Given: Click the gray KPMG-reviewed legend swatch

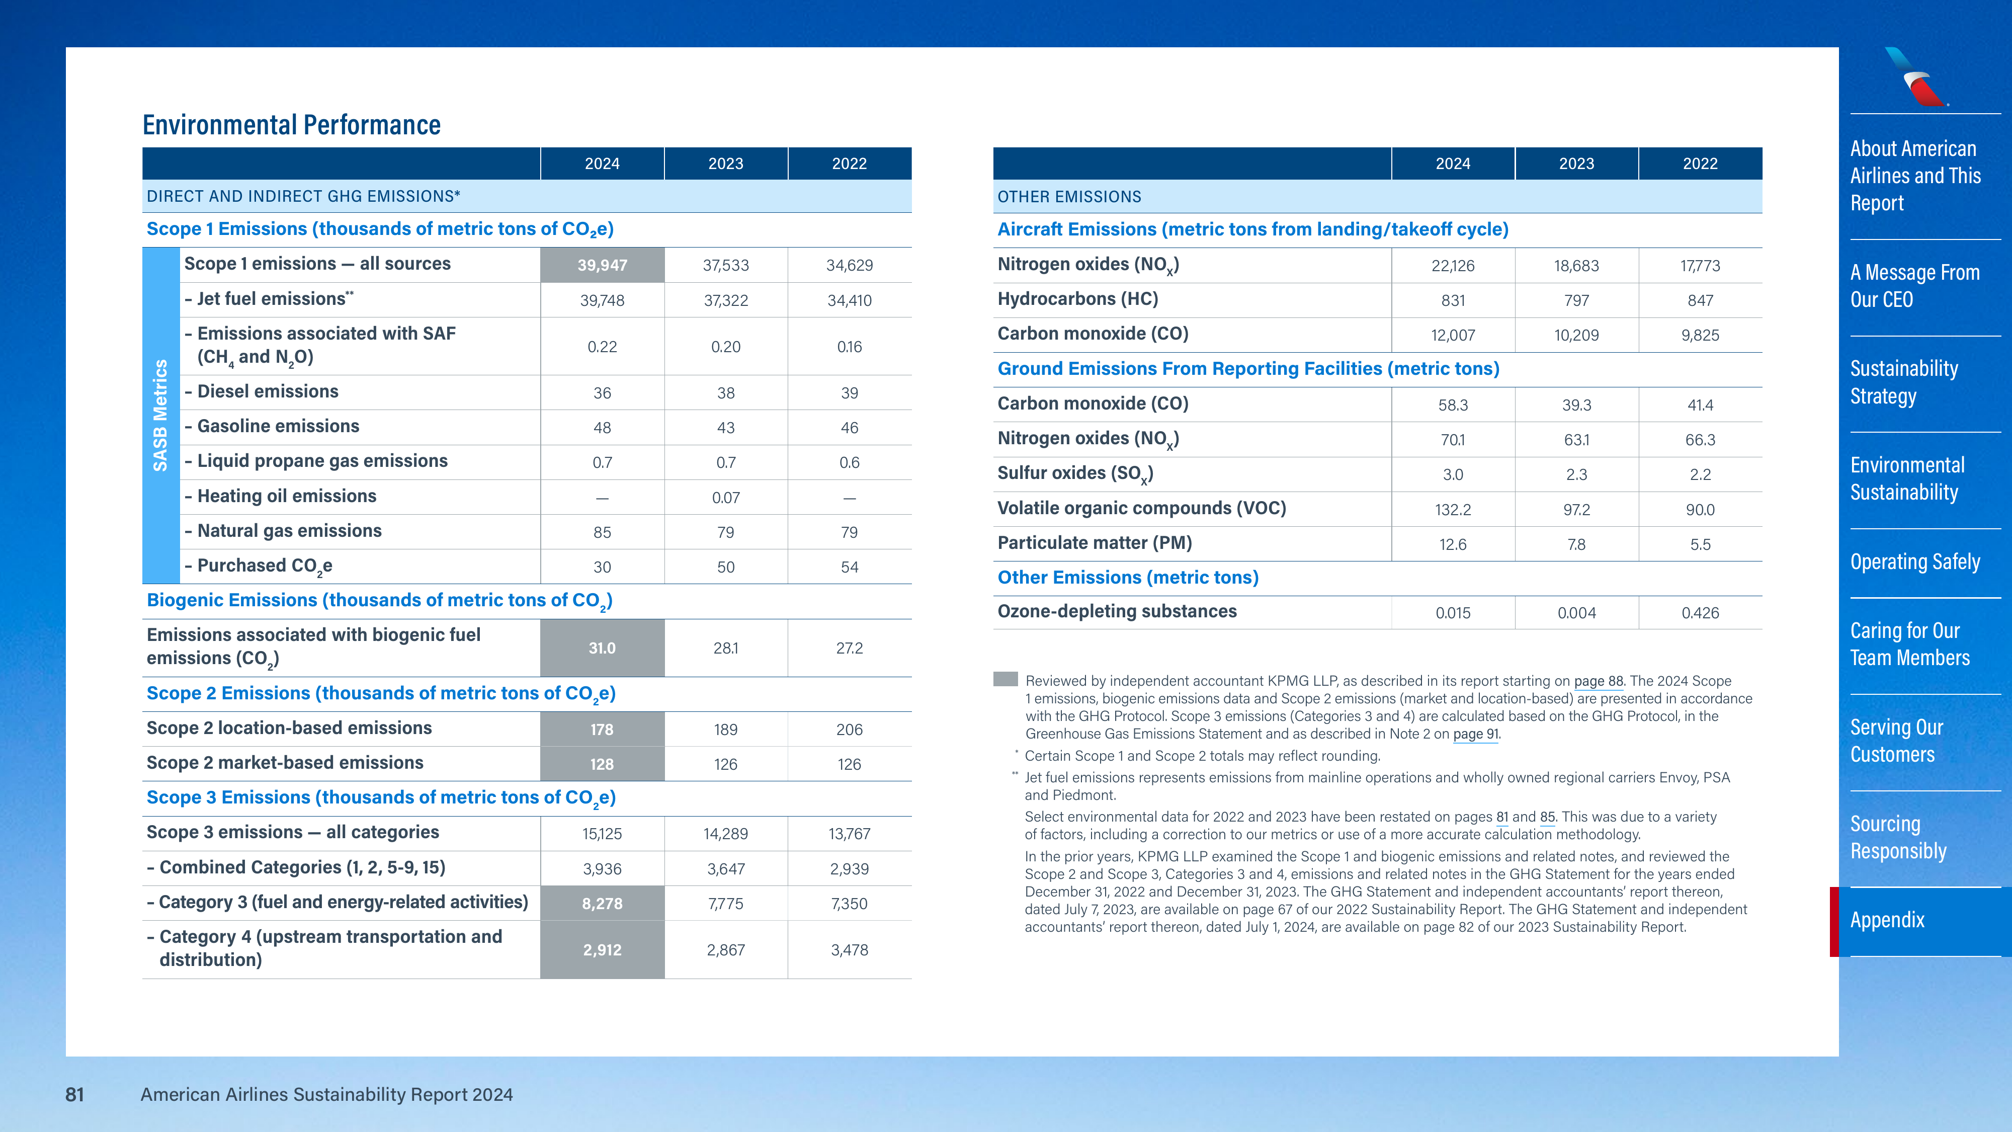Looking at the screenshot, I should click(x=1005, y=679).
